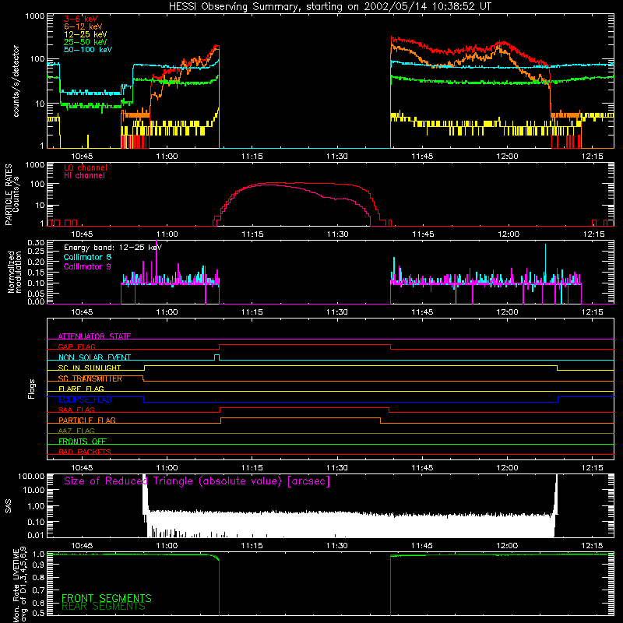Image resolution: width=623 pixels, height=623 pixels.
Task: Click the HESSI Observing Summary title
Action: 329,7
